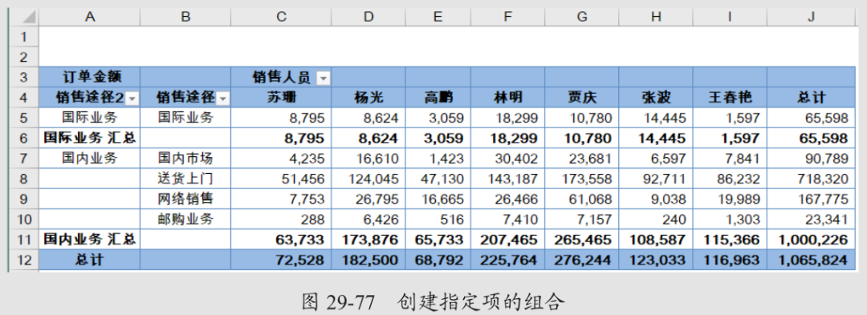Click the cell with value 86,232
The width and height of the screenshot is (867, 315).
click(730, 179)
